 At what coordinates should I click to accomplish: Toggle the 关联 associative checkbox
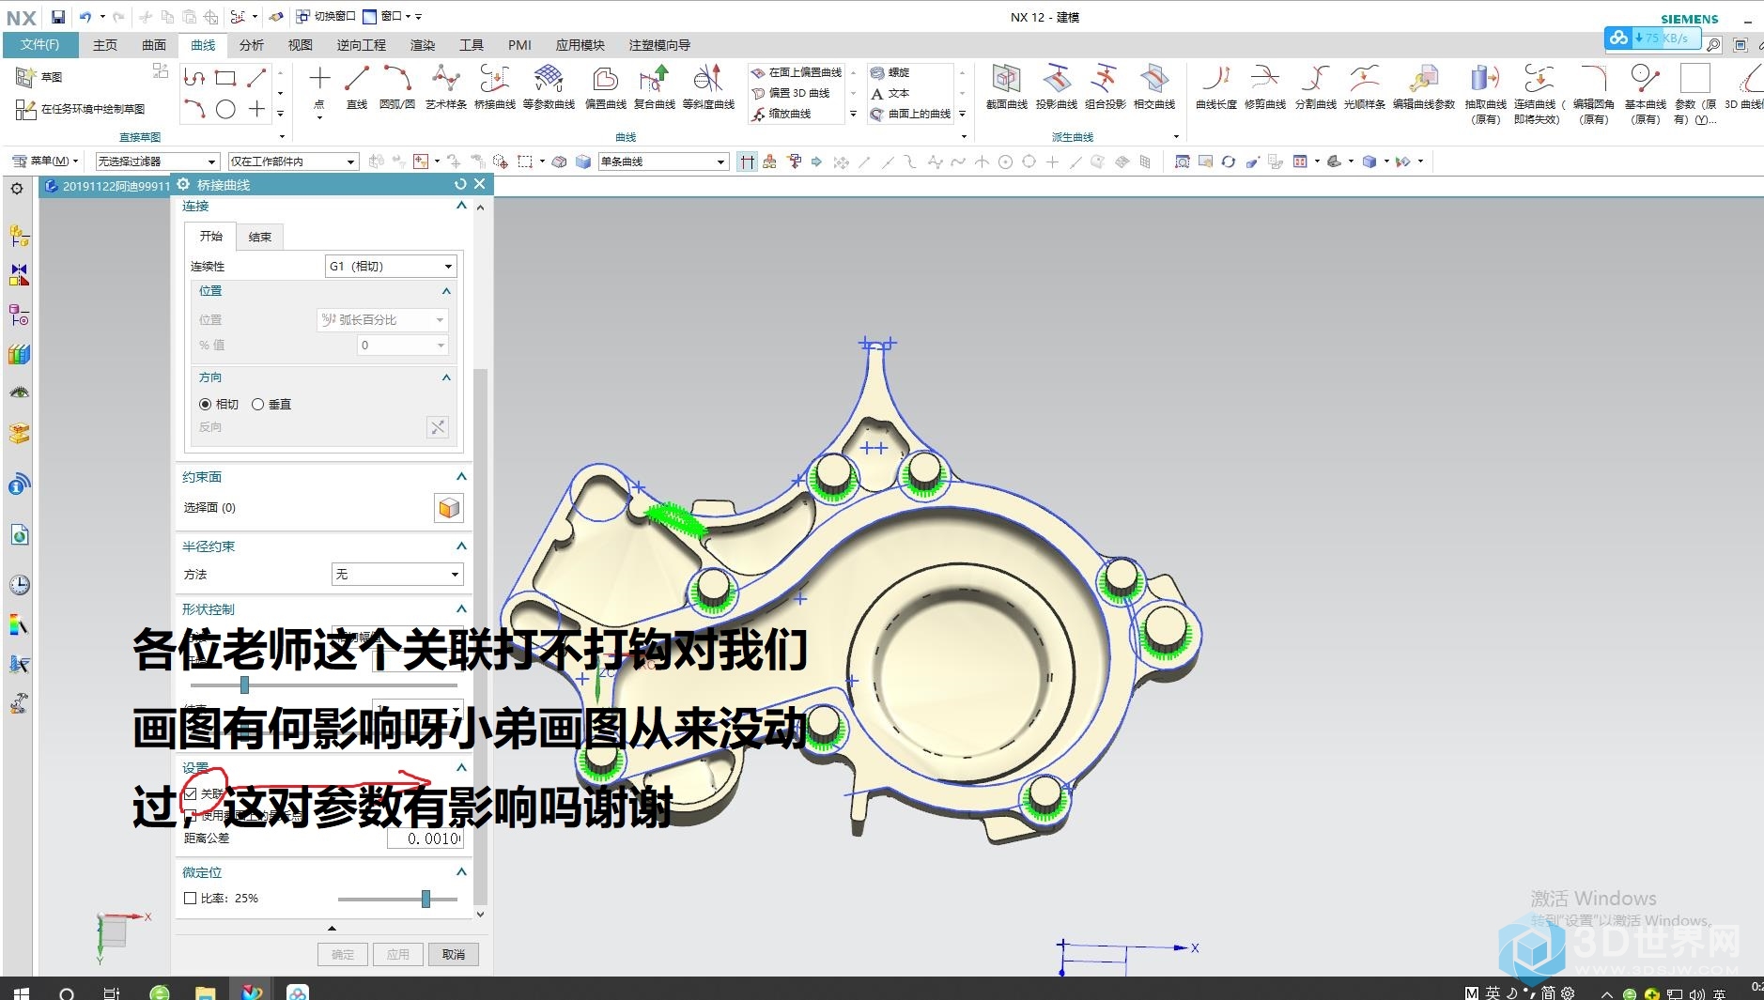click(x=191, y=794)
